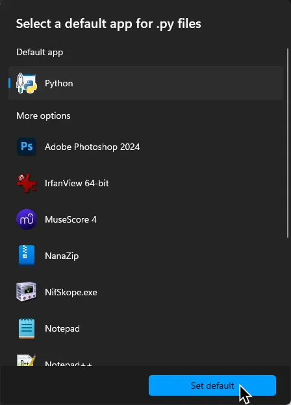Click the IrfanView red cat icon
Viewport: 291px width, 405px height.
point(27,183)
